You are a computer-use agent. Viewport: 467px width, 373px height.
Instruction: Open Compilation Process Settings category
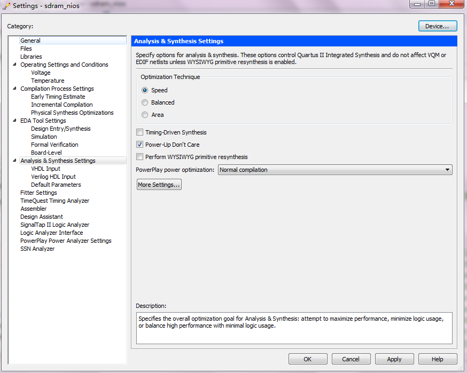57,89
